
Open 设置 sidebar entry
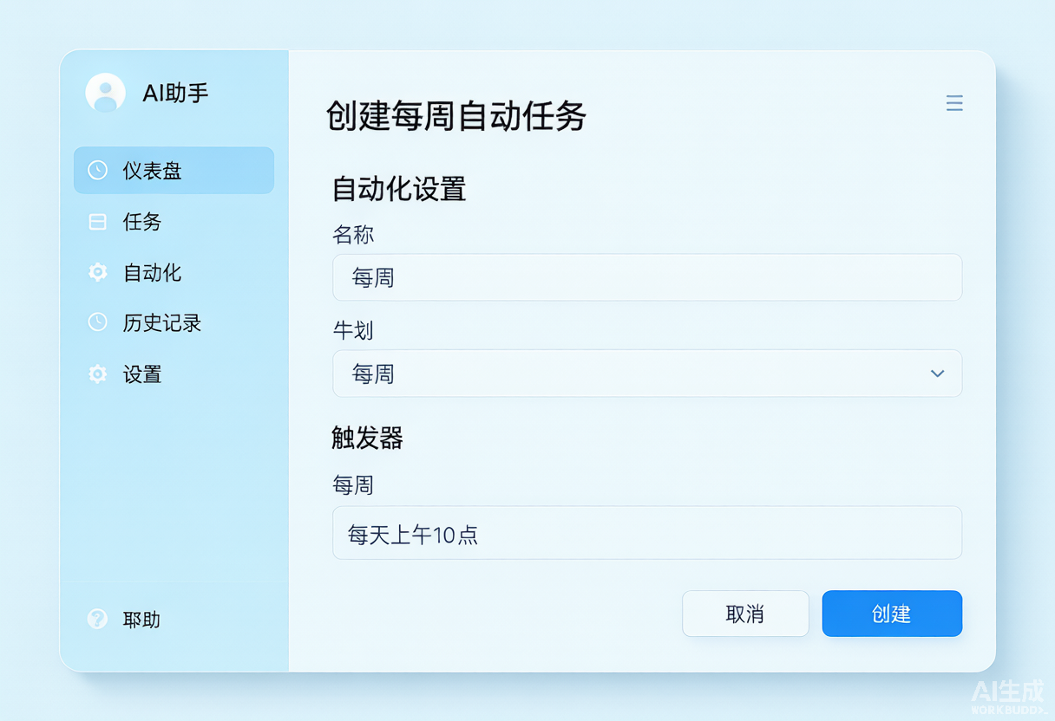tap(174, 374)
